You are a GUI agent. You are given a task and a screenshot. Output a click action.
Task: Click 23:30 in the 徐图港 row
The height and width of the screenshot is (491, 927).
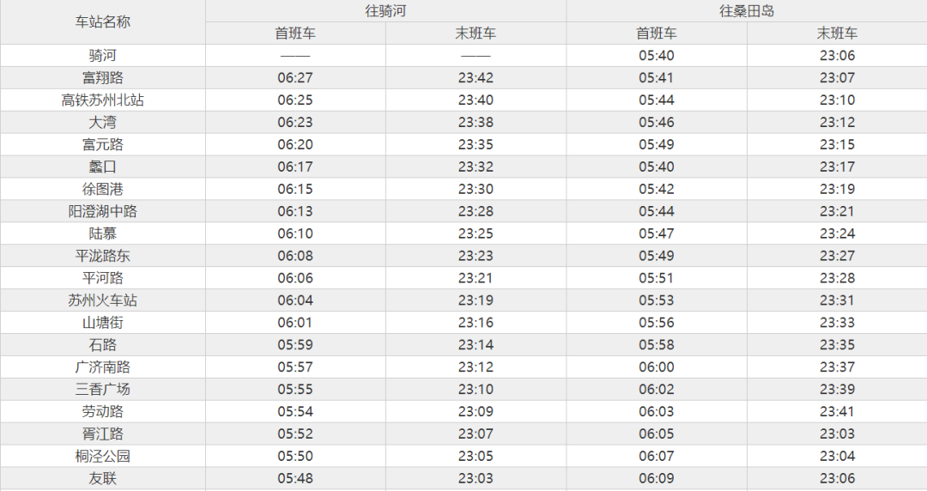click(x=476, y=190)
